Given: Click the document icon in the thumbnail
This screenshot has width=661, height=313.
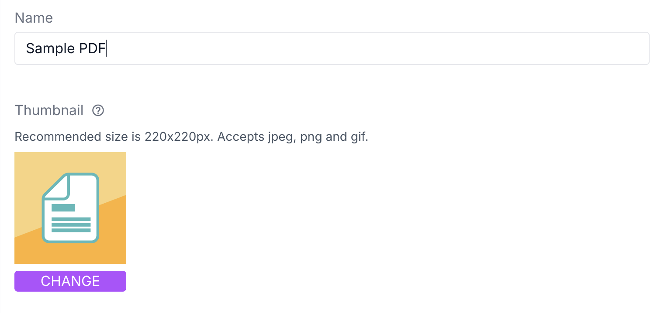Looking at the screenshot, I should tap(70, 208).
